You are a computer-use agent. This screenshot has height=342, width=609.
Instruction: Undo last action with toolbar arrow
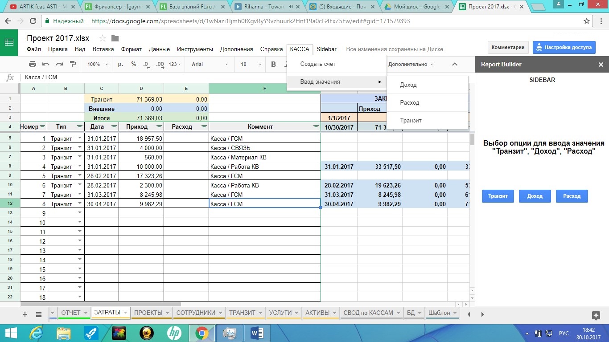tap(46, 64)
